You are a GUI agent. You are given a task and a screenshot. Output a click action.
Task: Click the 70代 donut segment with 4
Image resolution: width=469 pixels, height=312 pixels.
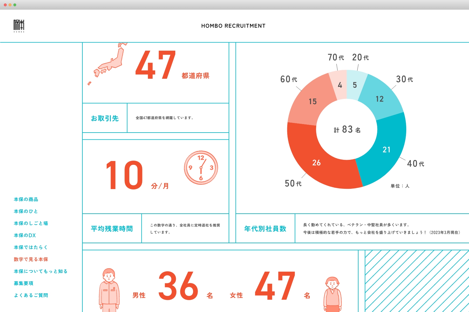click(x=340, y=85)
